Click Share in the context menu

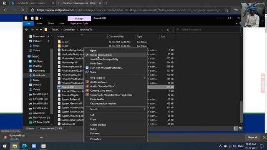coord(93,72)
